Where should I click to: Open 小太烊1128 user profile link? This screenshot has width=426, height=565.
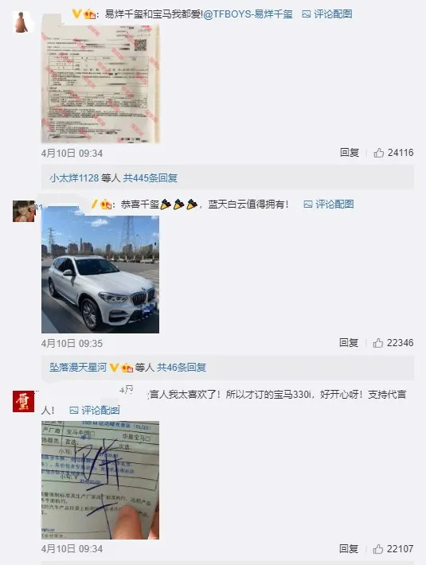[x=74, y=177]
